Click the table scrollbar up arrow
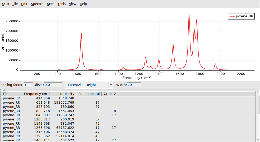This screenshot has width=260, height=142. tap(258, 93)
